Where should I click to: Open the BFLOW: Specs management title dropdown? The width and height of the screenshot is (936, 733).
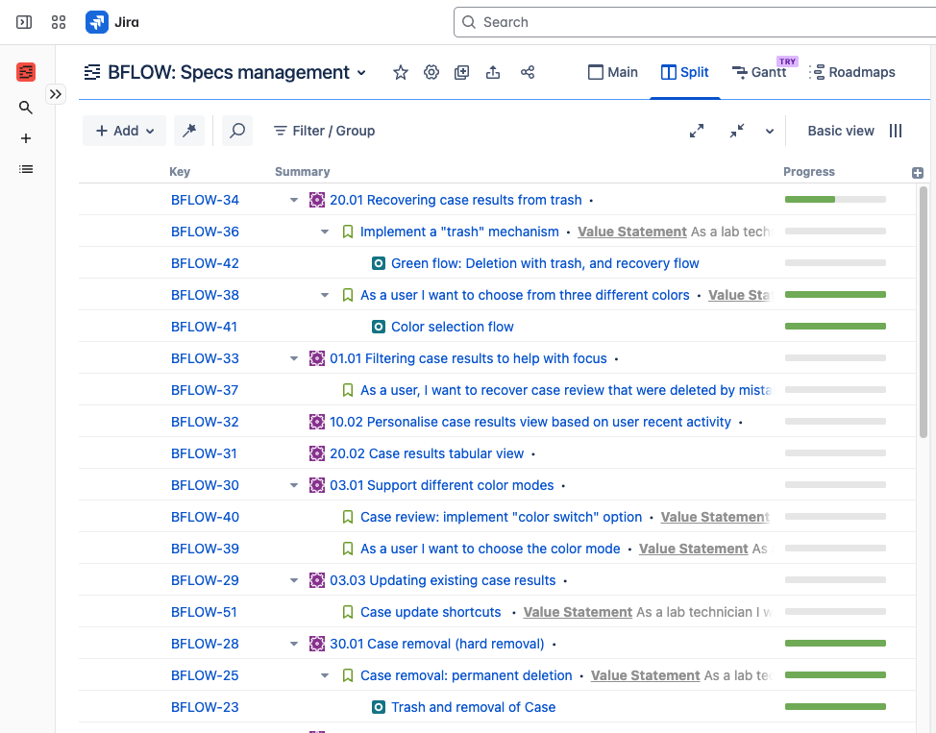361,72
